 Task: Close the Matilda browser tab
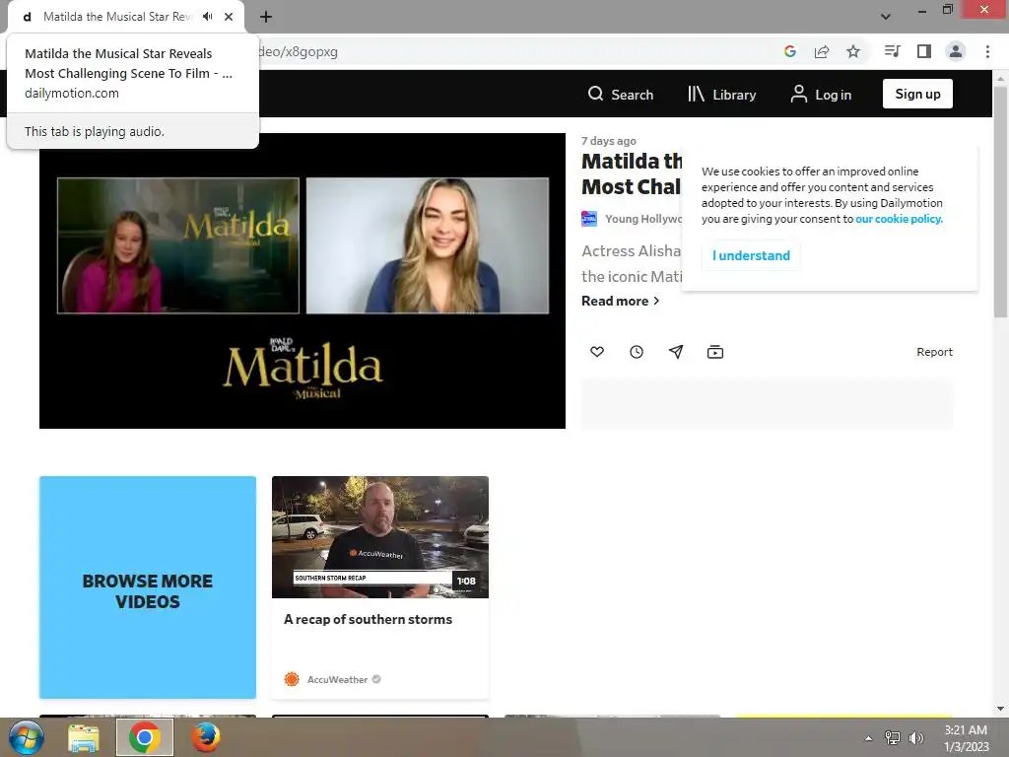point(229,17)
